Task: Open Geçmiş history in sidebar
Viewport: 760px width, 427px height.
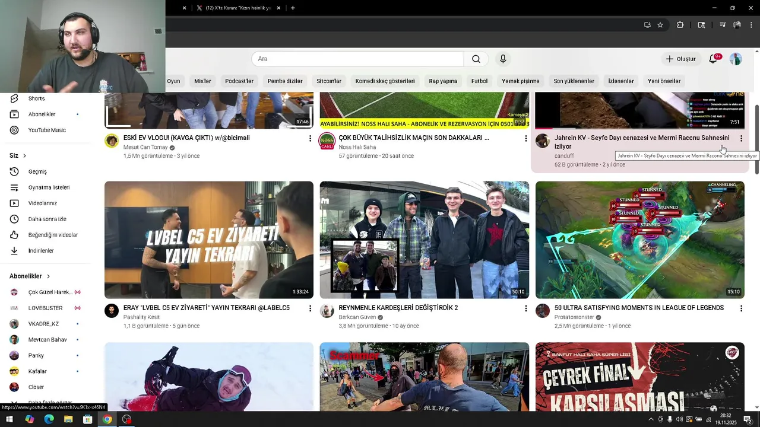Action: [x=45, y=171]
